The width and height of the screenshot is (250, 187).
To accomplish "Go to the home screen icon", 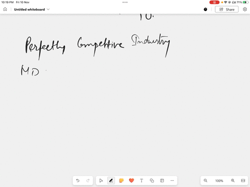I will point(5,9).
